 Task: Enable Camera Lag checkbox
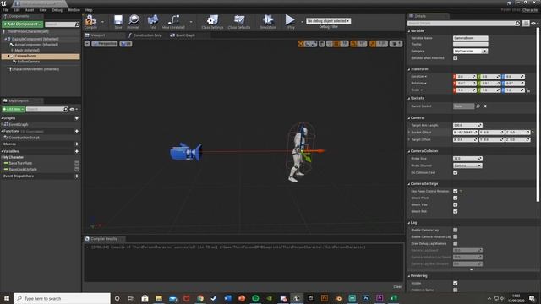pyautogui.click(x=455, y=230)
